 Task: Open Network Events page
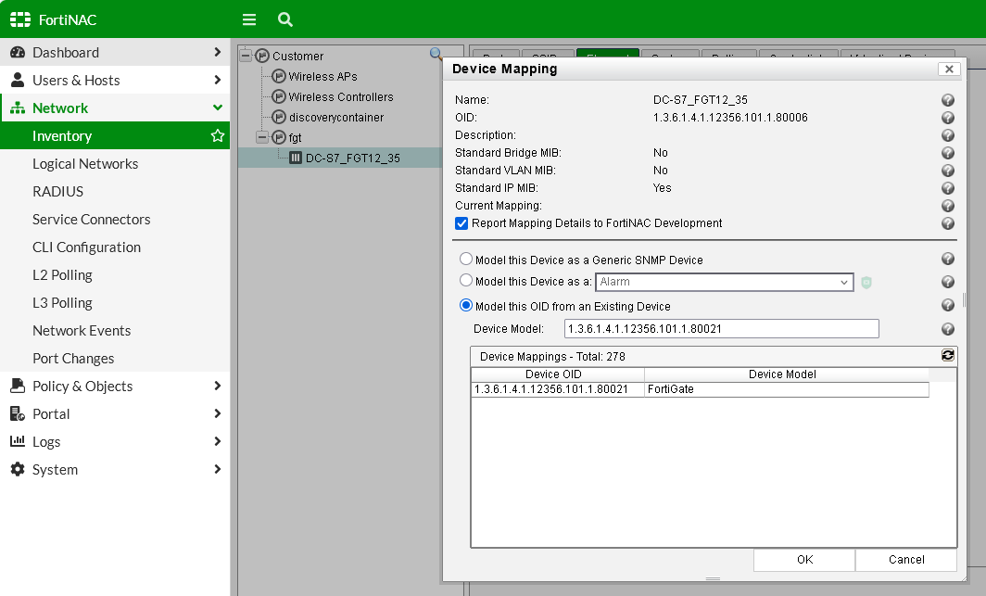(82, 330)
